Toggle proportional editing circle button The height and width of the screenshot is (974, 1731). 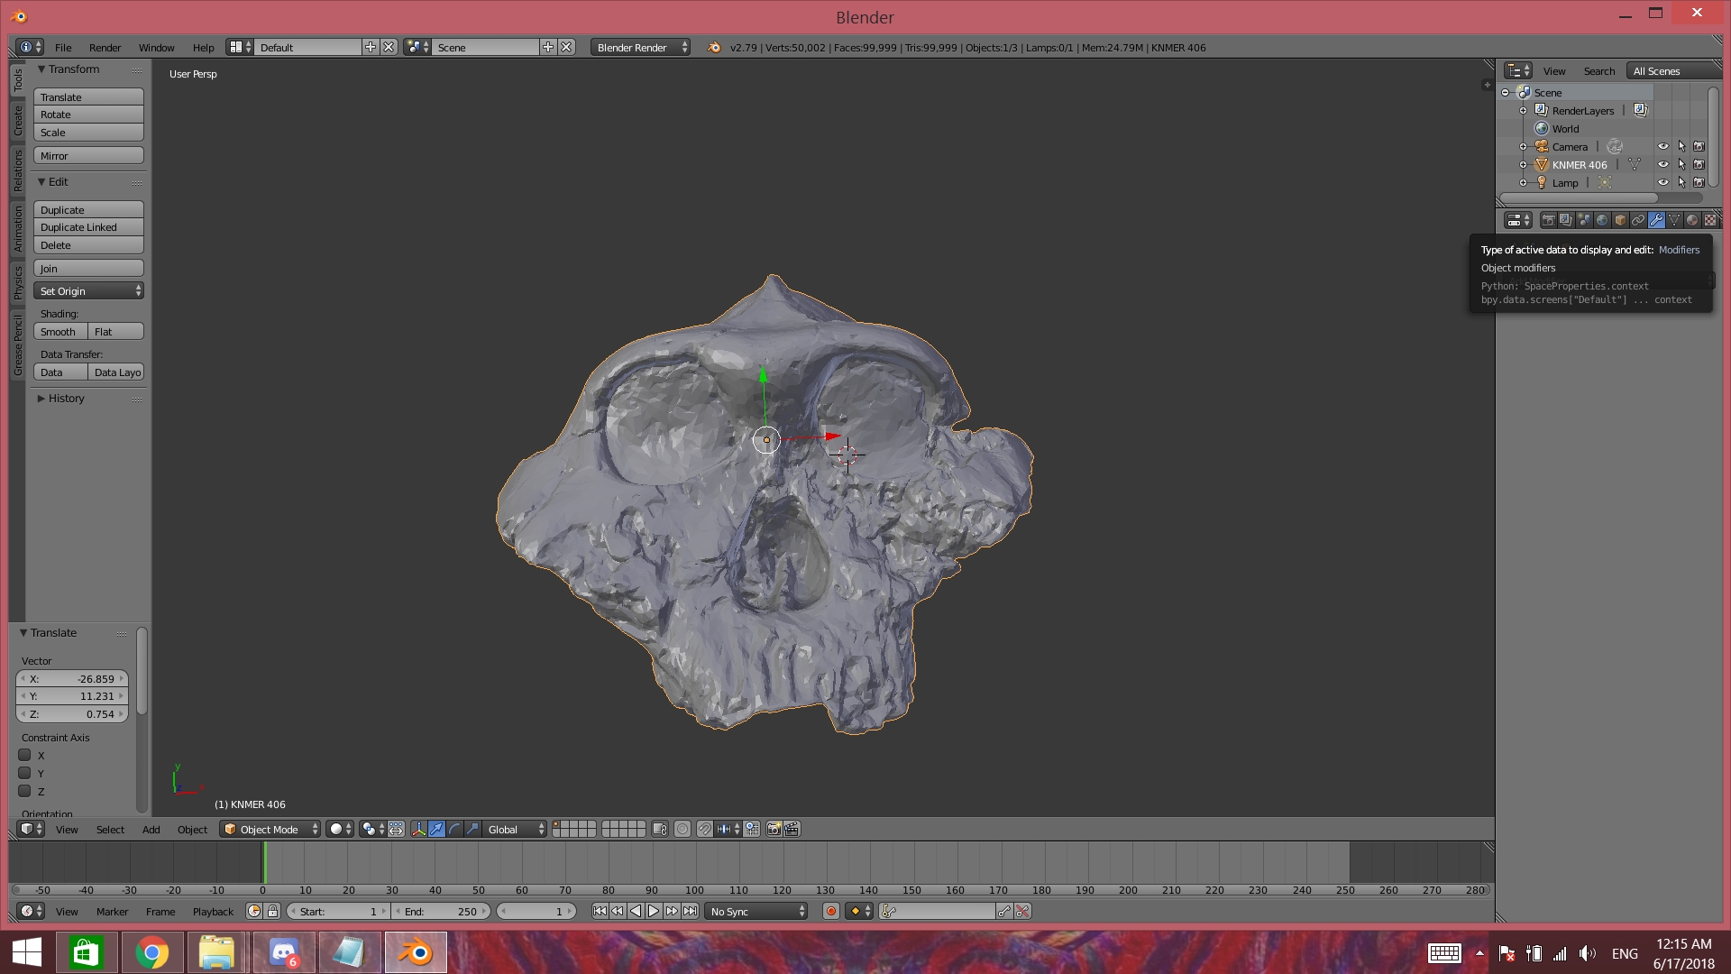(682, 829)
